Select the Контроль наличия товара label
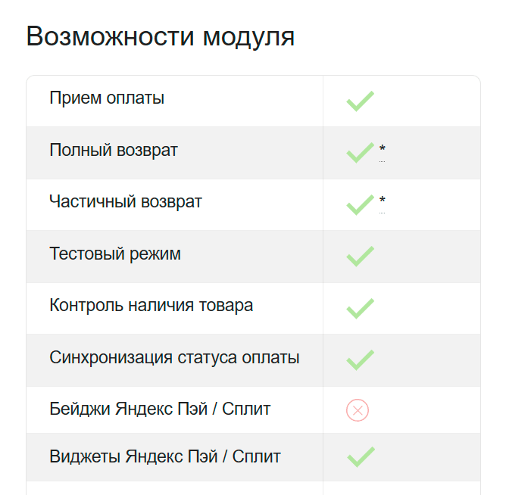This screenshot has height=495, width=506. (x=151, y=305)
